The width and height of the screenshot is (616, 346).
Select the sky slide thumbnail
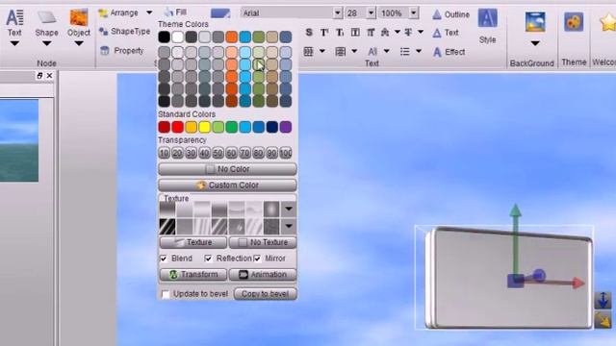click(19, 140)
